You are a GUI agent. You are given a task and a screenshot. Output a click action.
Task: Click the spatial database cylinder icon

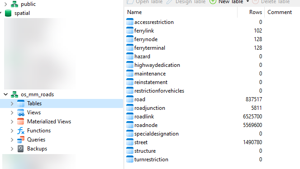click(x=8, y=13)
